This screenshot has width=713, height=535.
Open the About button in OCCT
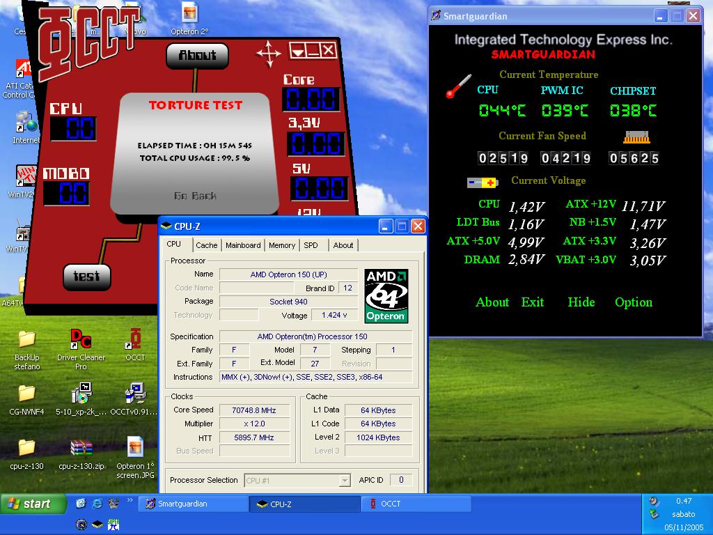pyautogui.click(x=197, y=56)
